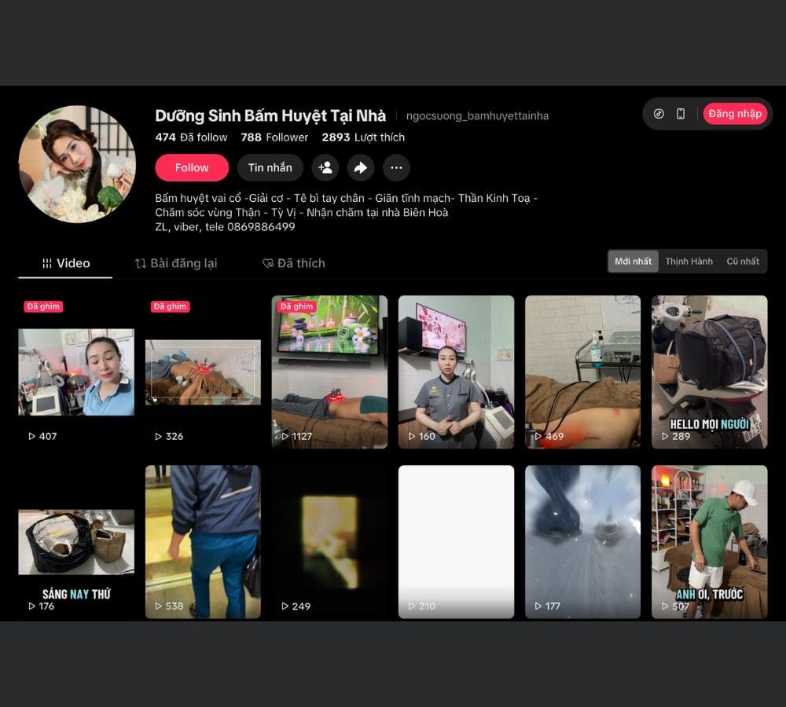The height and width of the screenshot is (707, 786).
Task: Open the Đã thích tab
Action: (x=294, y=263)
